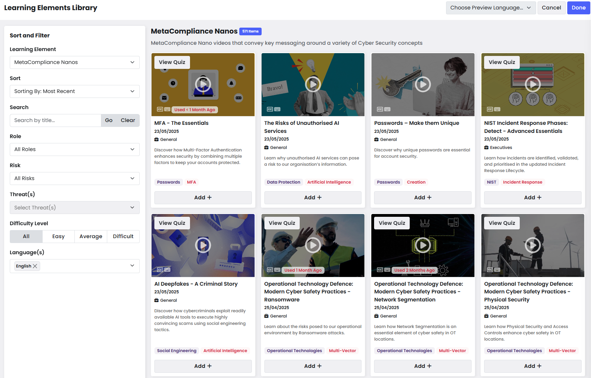Expand the All Roles dropdown
The width and height of the screenshot is (591, 378).
click(75, 149)
